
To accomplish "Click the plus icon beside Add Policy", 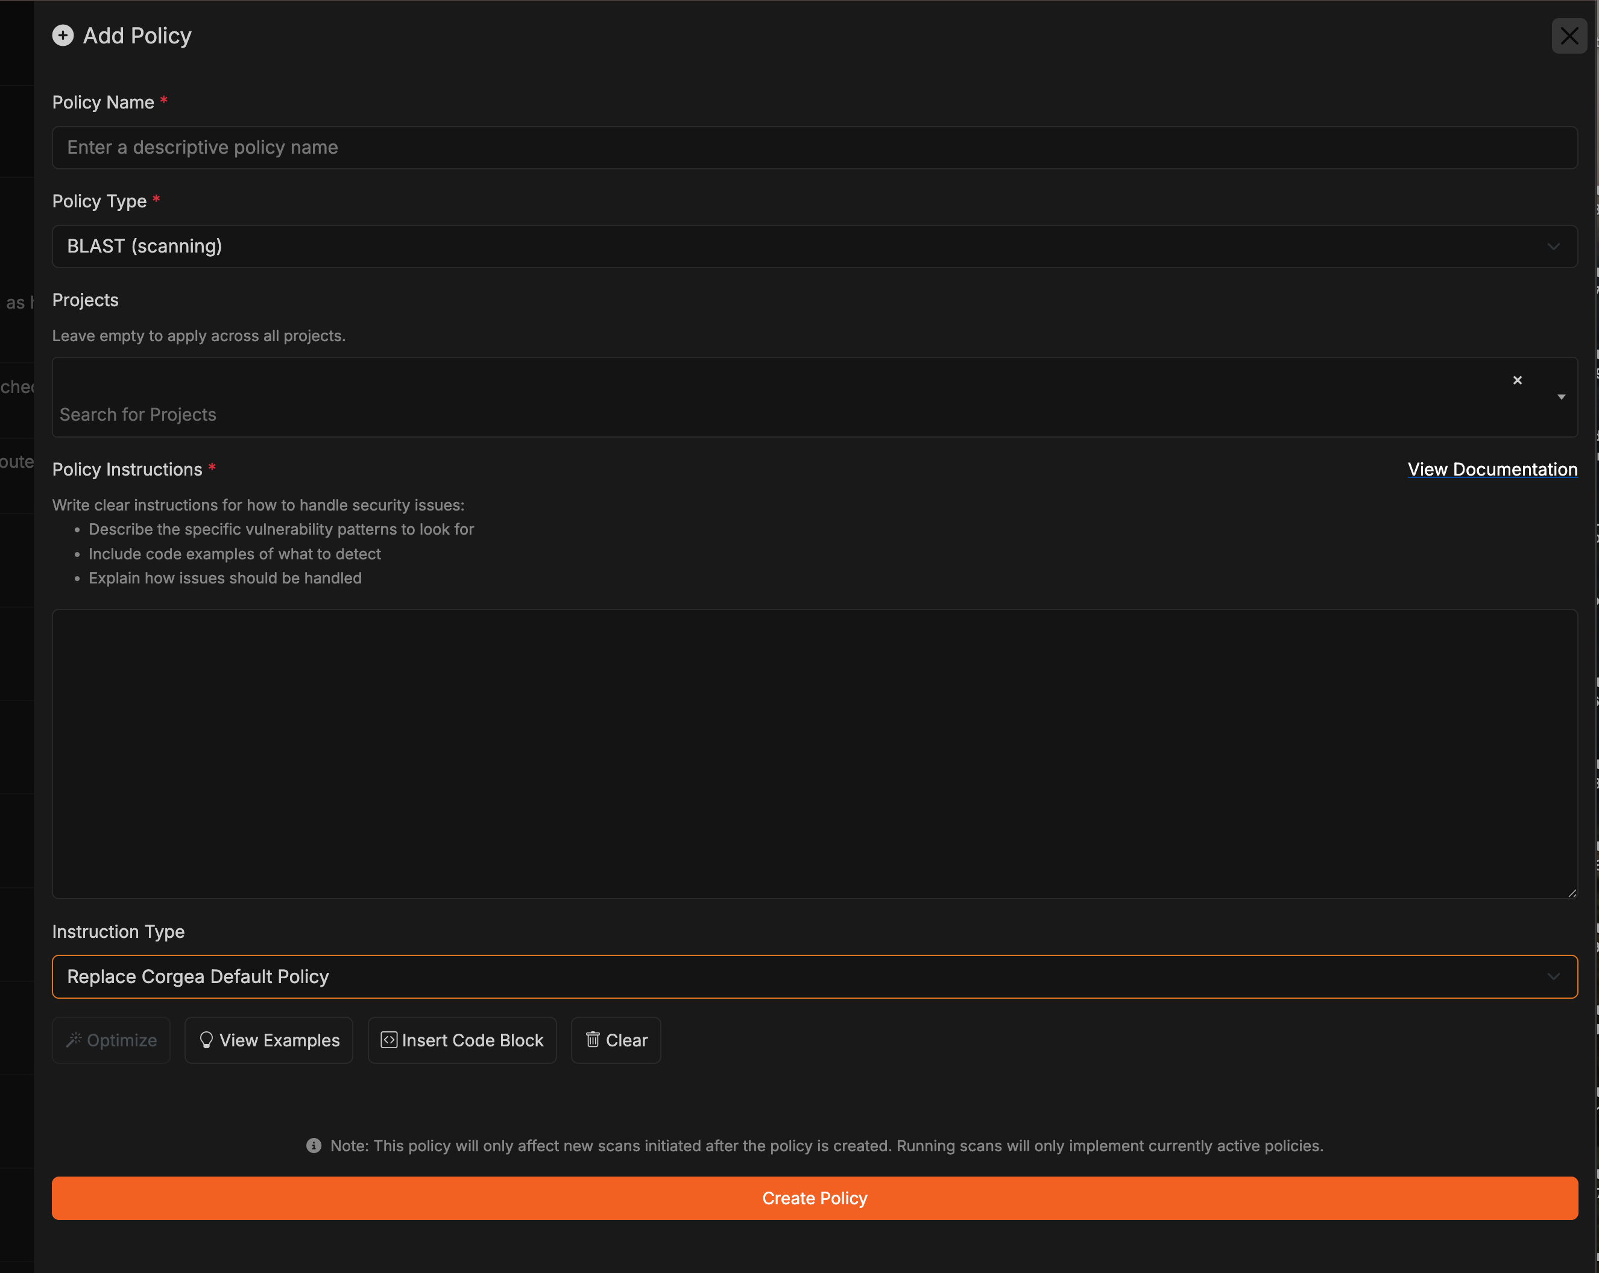I will 63,36.
